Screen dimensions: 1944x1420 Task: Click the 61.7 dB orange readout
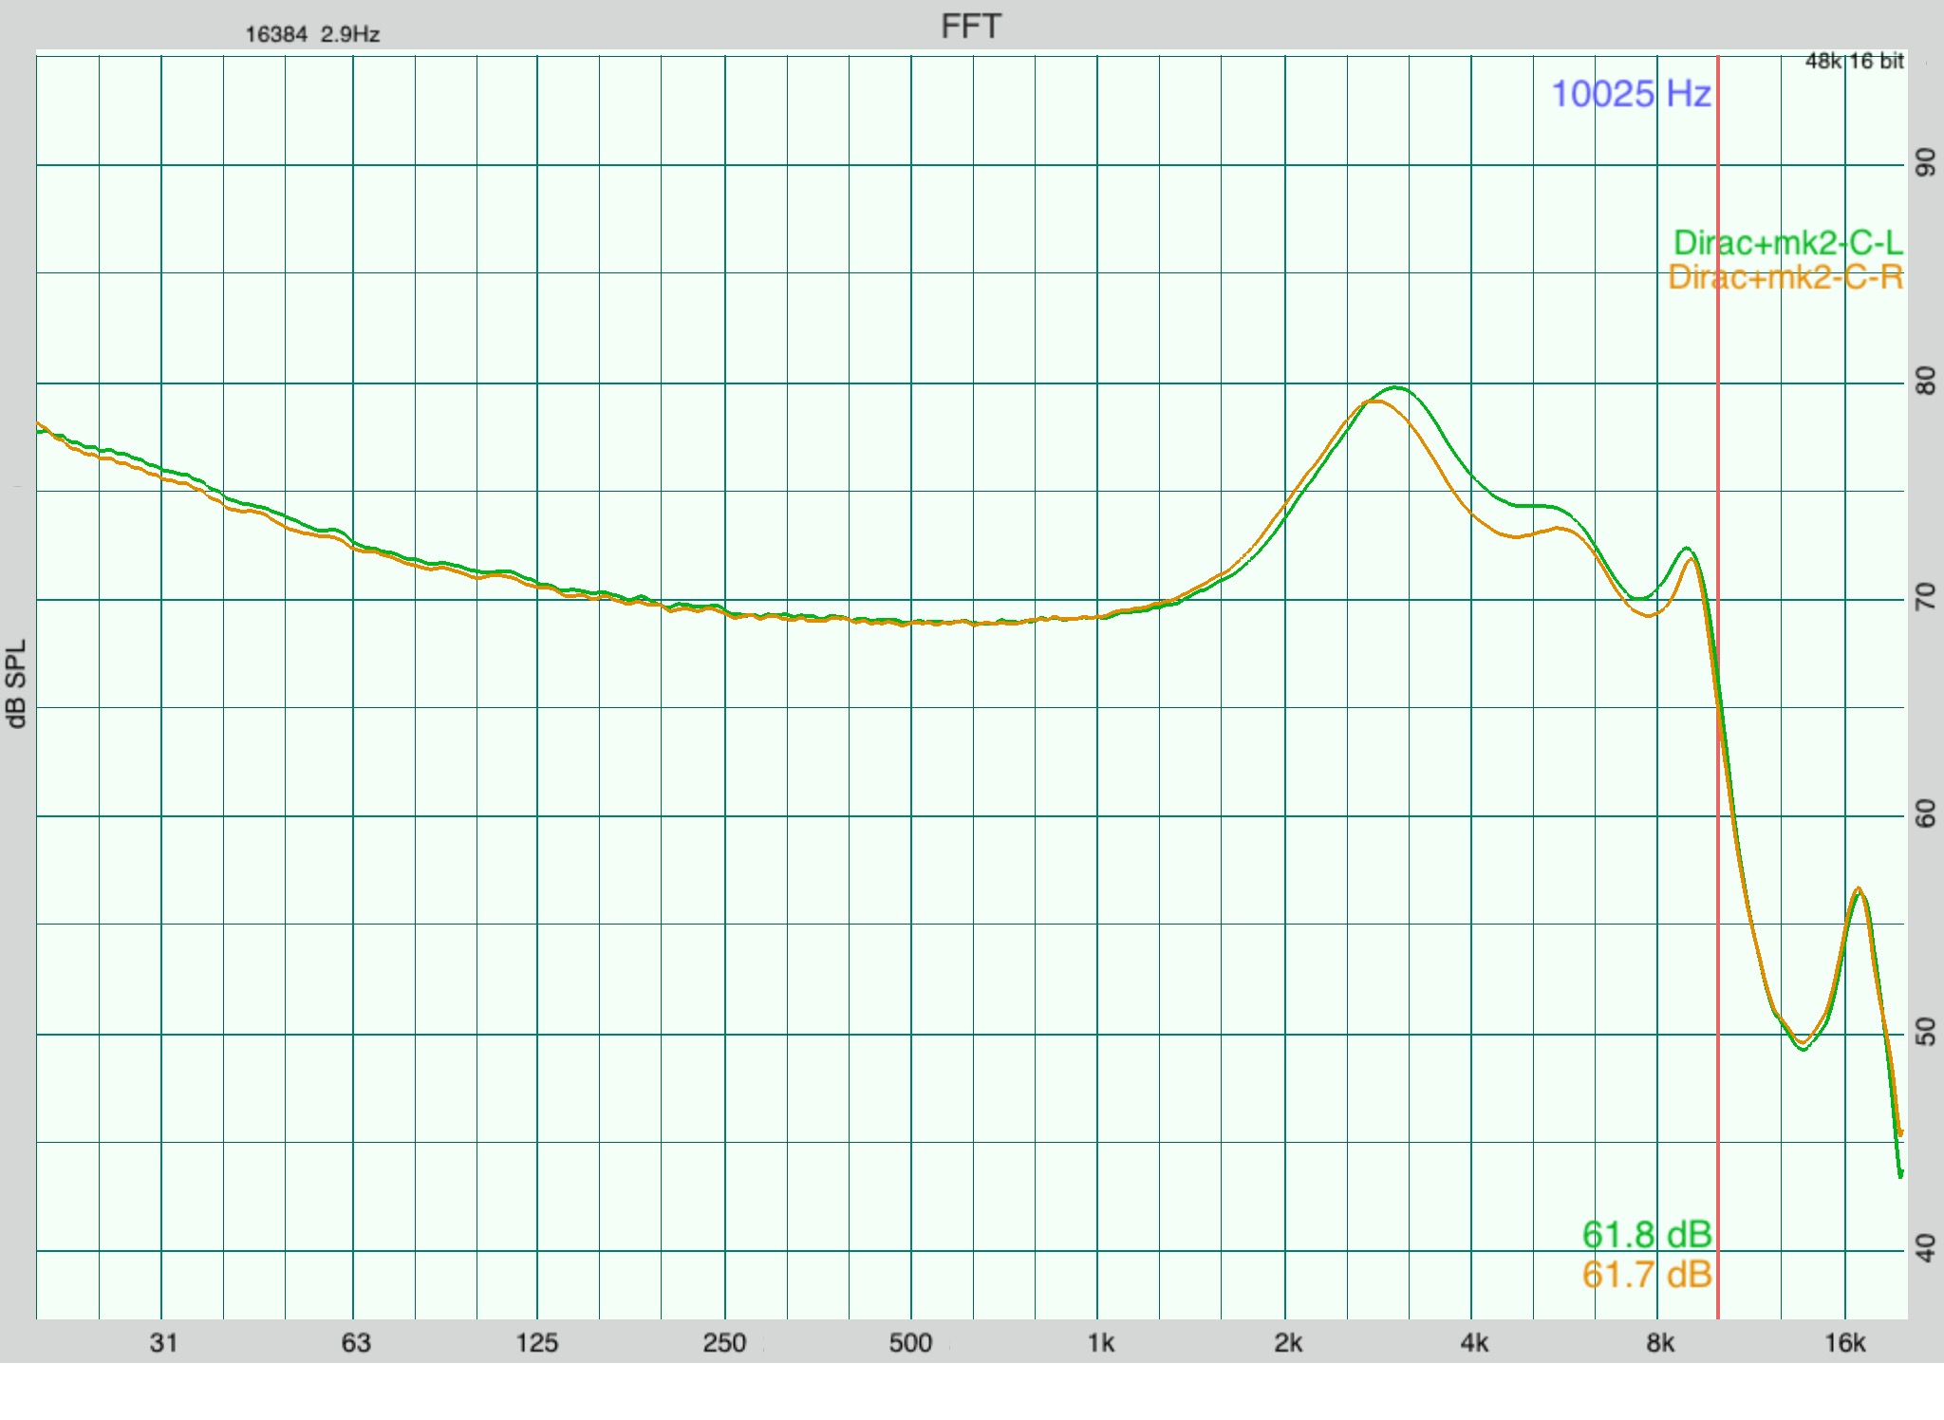[1647, 1274]
